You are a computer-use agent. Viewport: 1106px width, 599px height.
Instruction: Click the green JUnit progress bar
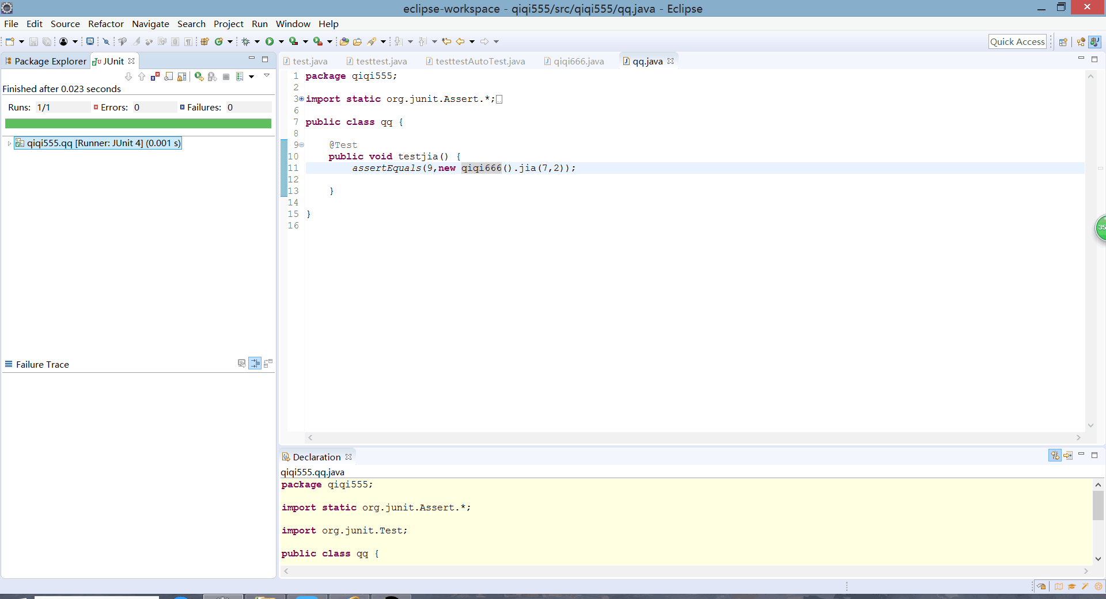(138, 123)
